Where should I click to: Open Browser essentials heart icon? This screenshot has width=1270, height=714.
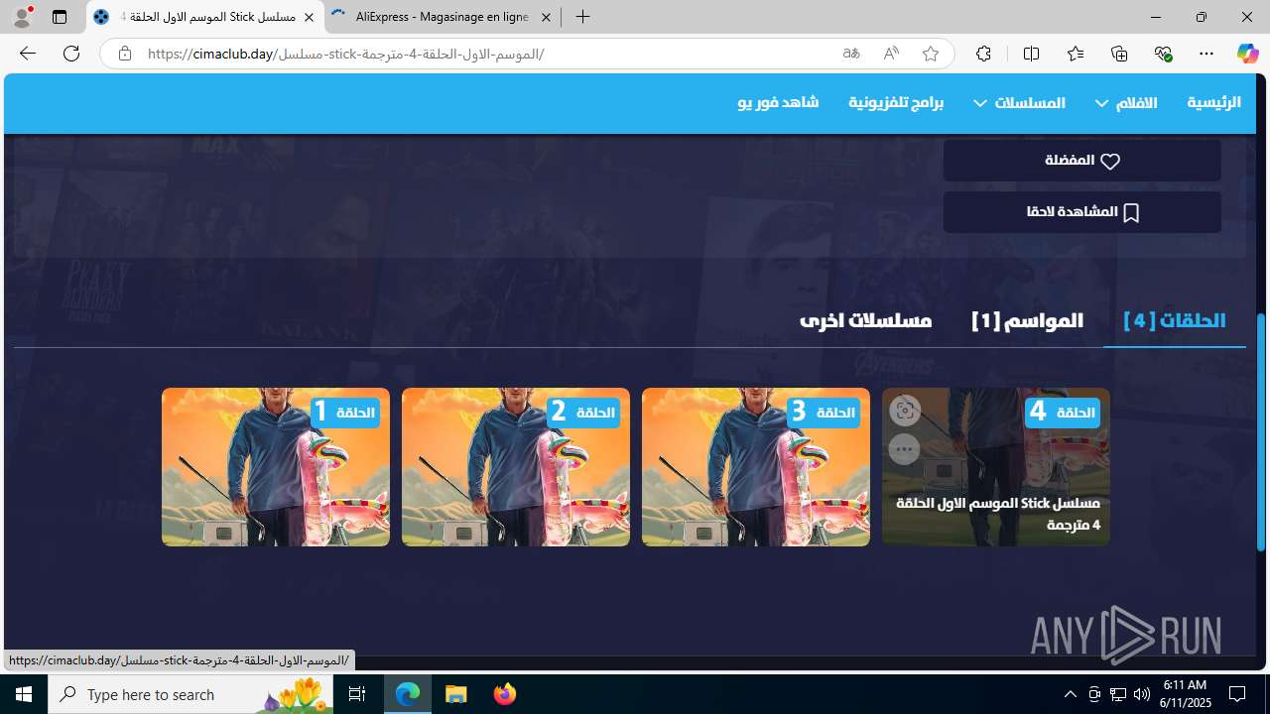(x=1163, y=54)
